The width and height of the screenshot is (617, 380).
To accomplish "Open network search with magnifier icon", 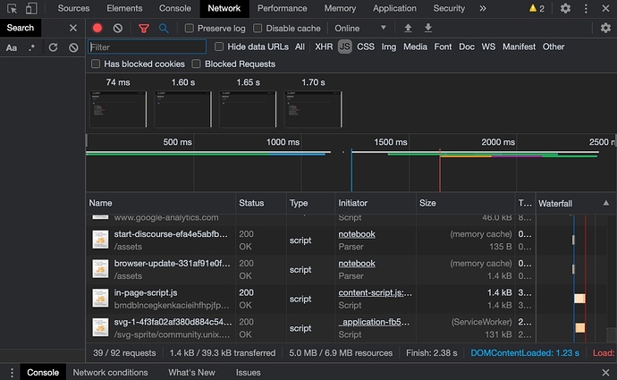I will pos(164,29).
